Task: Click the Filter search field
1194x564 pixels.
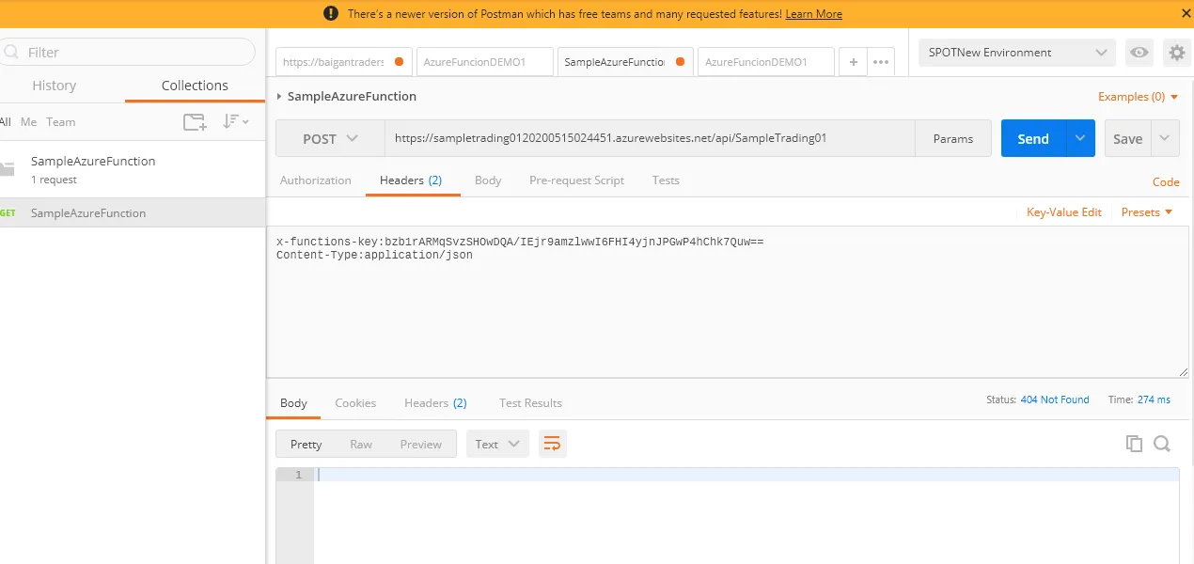Action: (x=128, y=53)
